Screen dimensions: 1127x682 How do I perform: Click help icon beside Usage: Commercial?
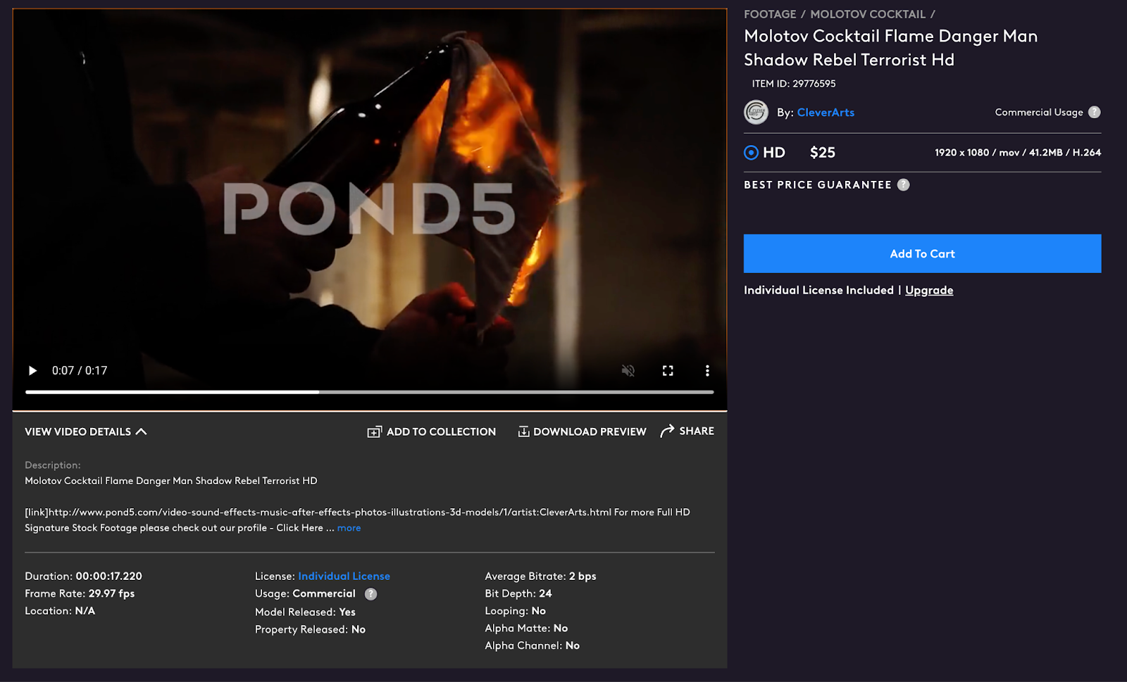[x=371, y=594]
